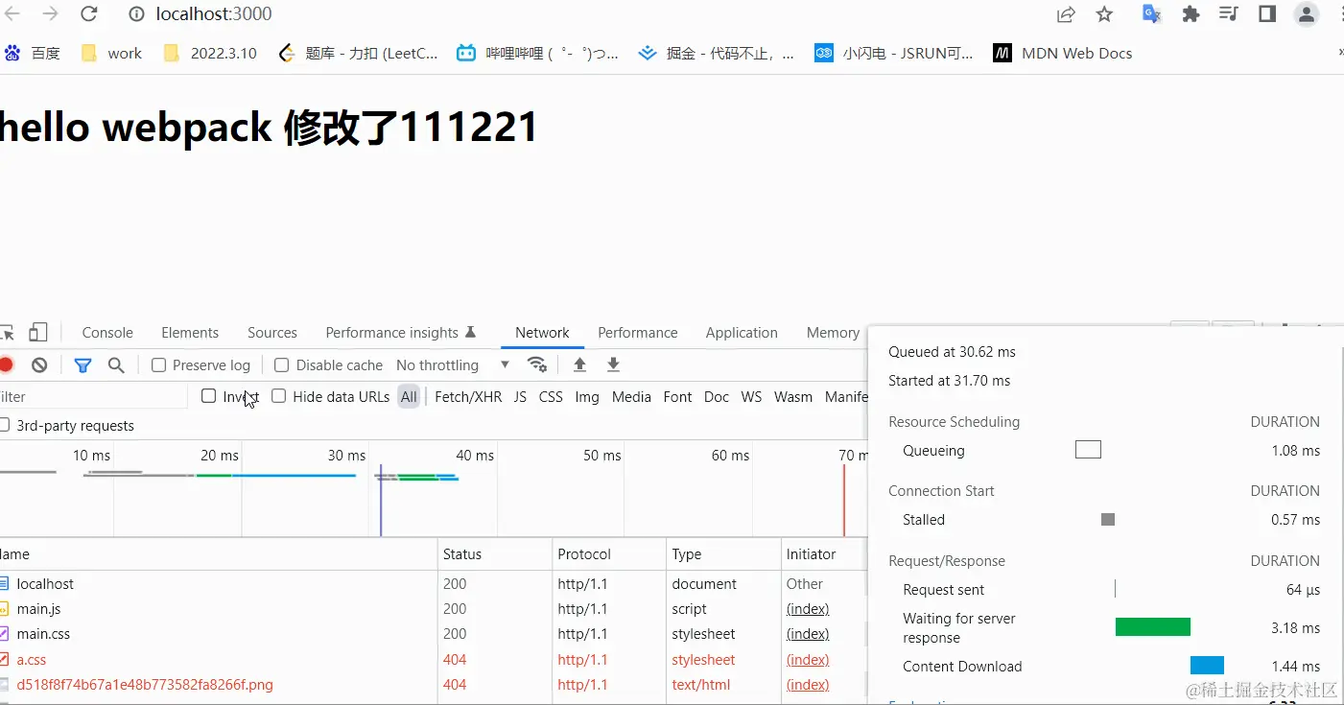Open the Performance insights tab
The height and width of the screenshot is (705, 1344).
pyautogui.click(x=401, y=333)
